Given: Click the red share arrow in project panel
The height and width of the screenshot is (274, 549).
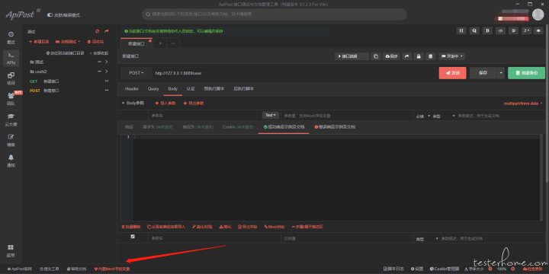Looking at the screenshot, I should [107, 31].
